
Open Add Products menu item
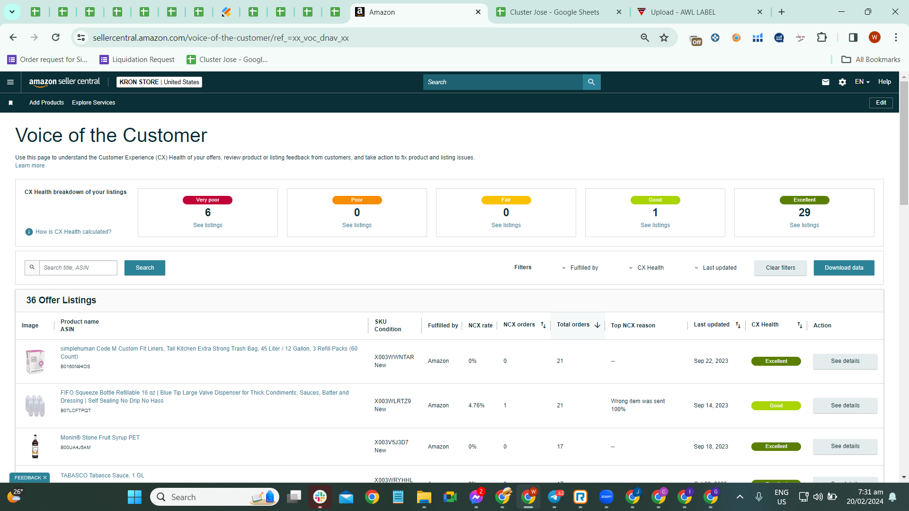(x=46, y=103)
